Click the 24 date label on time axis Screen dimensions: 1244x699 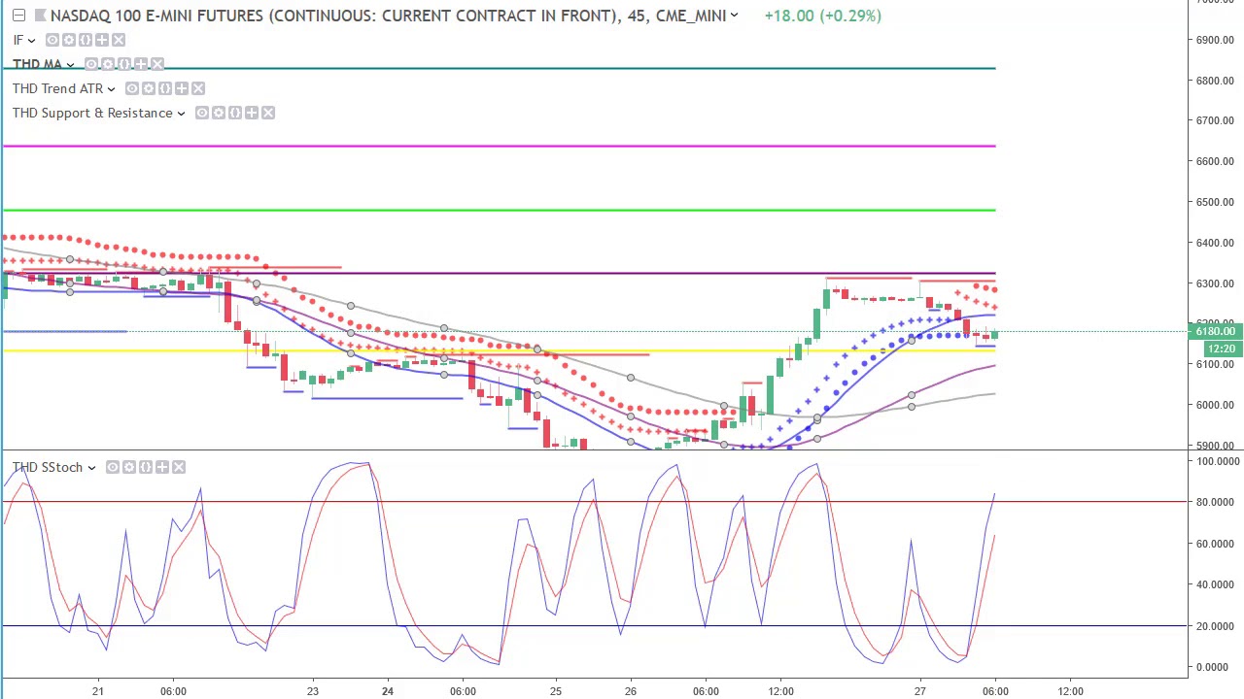click(x=387, y=691)
